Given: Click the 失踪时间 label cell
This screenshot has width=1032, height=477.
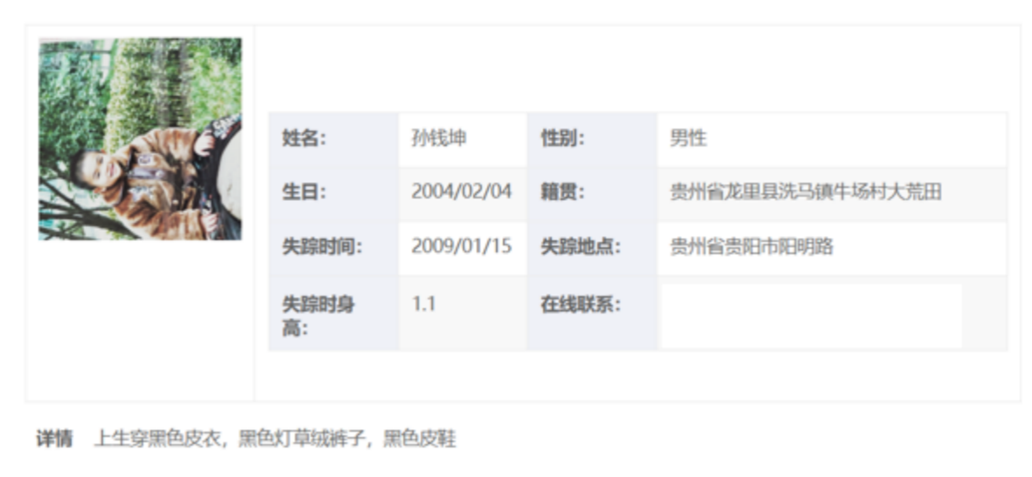Looking at the screenshot, I should [x=321, y=247].
